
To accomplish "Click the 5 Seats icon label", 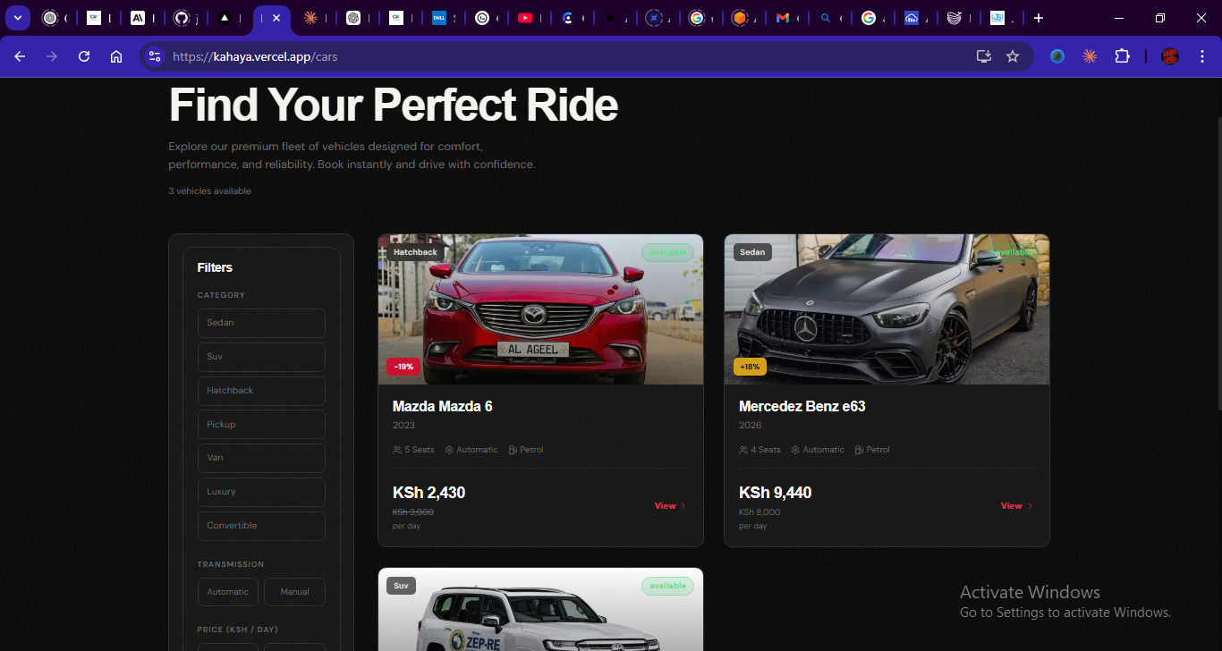I will pos(413,450).
